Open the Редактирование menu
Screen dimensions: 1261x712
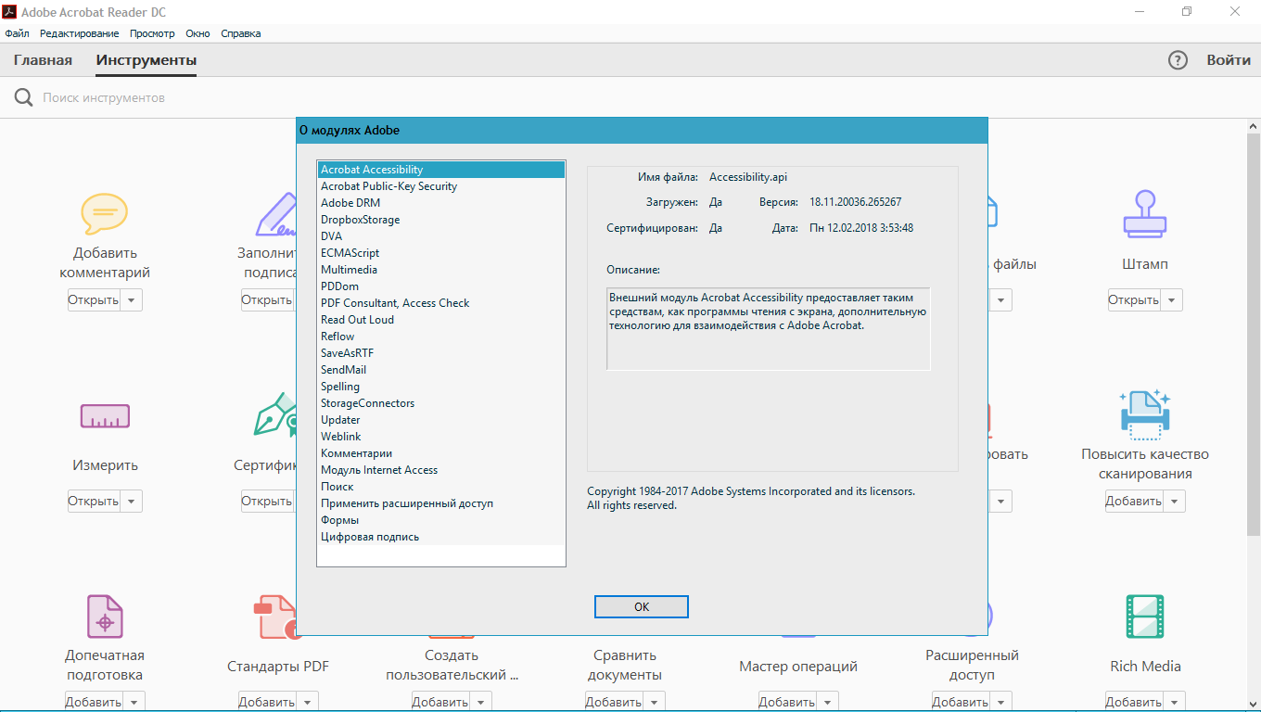[79, 33]
